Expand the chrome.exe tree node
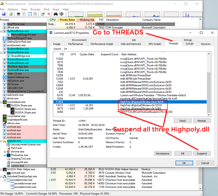 [x=5, y=152]
